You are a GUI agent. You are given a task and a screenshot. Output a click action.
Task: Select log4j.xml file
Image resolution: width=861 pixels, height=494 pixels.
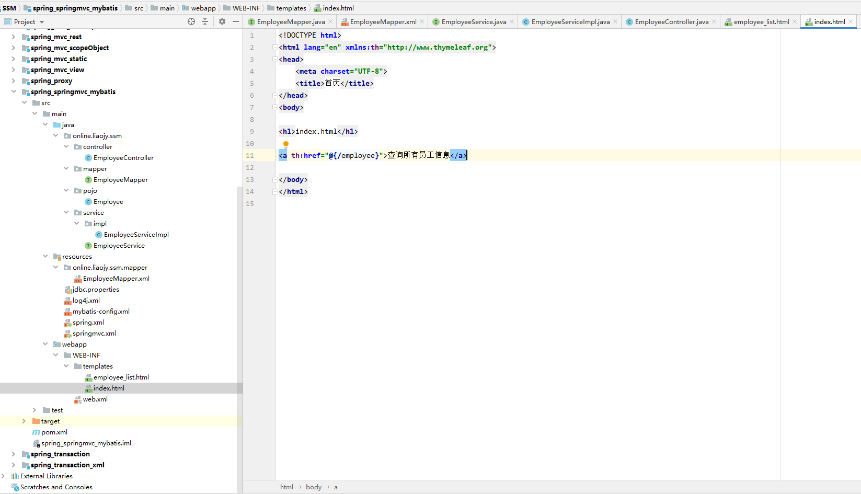pyautogui.click(x=86, y=300)
